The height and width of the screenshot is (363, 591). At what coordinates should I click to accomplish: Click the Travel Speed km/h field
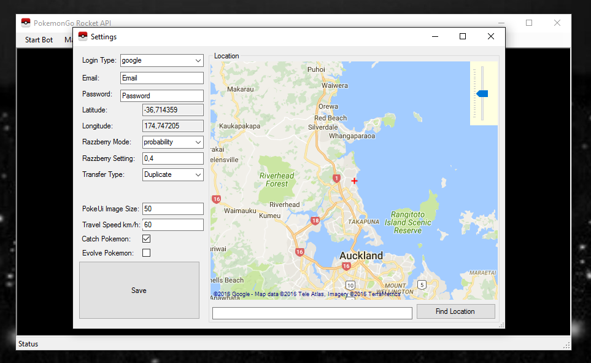click(x=173, y=225)
